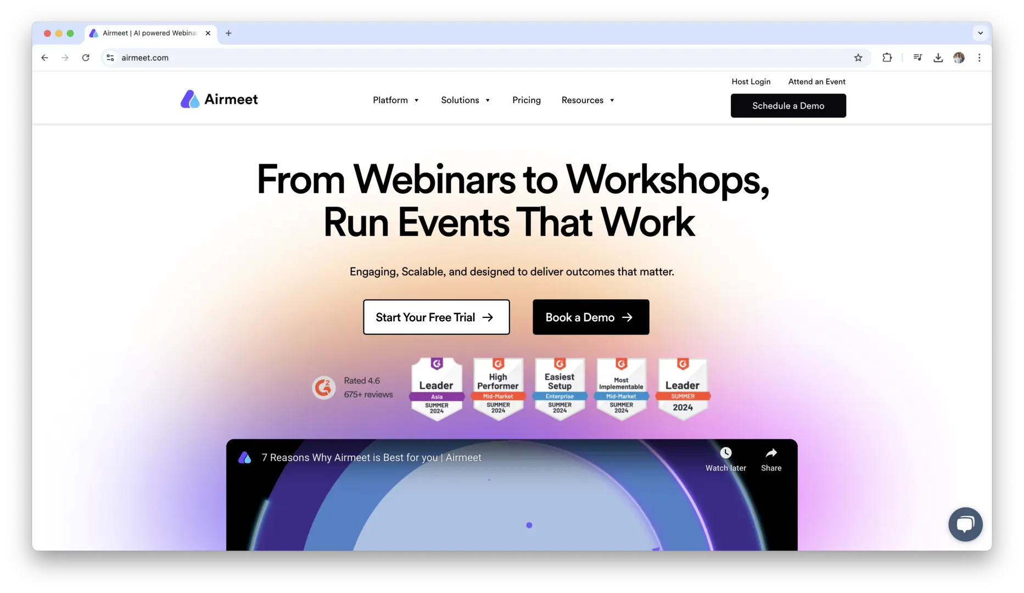View site information icon in address bar

[110, 58]
